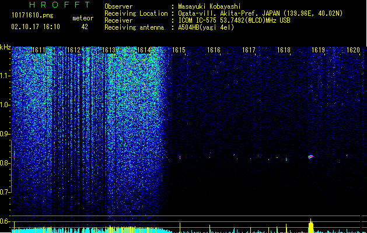
Task: Click the HROFFT title text
Action: [x=60, y=5]
